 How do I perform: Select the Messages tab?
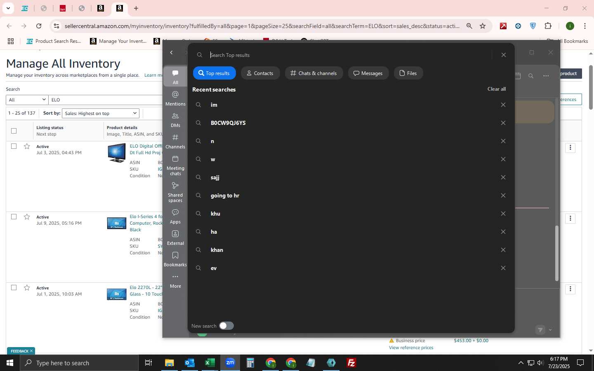[368, 73]
